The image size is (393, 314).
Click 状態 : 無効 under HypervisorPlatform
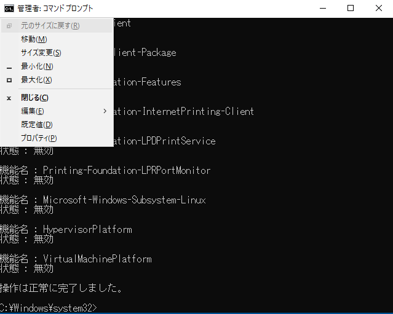pos(26,239)
